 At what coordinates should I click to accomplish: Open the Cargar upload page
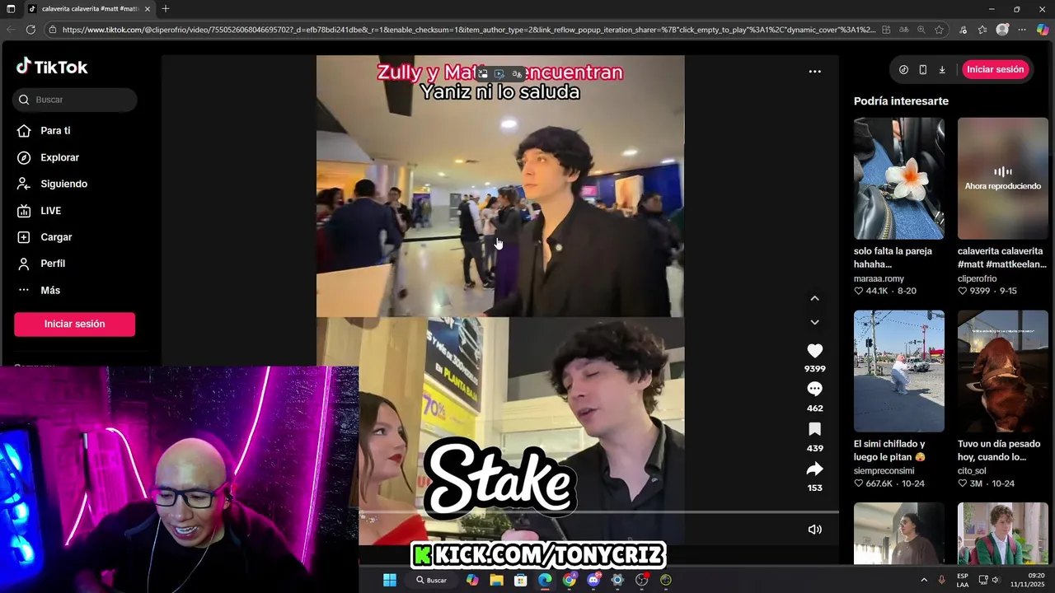[x=56, y=237]
